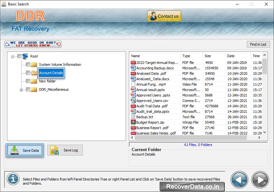
Task: Click the horizontal scrollbar thumb of file list
Action: pyautogui.click(x=191, y=138)
